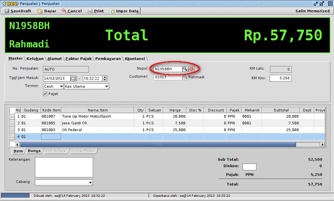The width and height of the screenshot is (334, 201).
Task: Expand the Termin Cash dropdown
Action: tap(61, 87)
